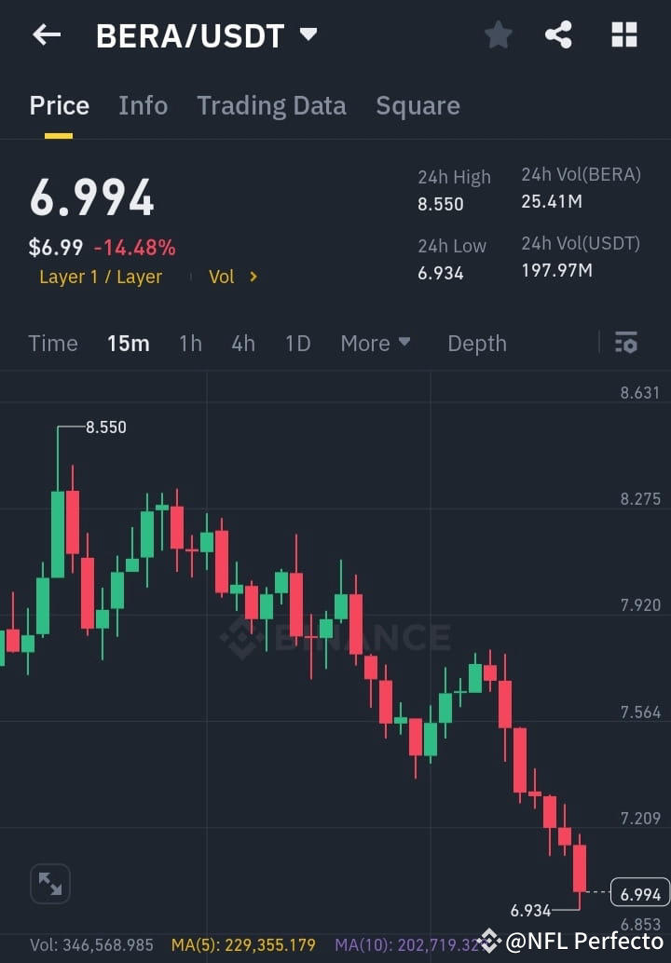Enable the 1D candlestick timeframe
The width and height of the screenshot is (671, 963).
(x=297, y=344)
